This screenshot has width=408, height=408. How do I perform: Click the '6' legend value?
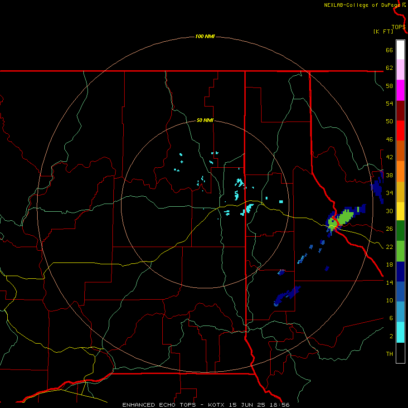391,318
